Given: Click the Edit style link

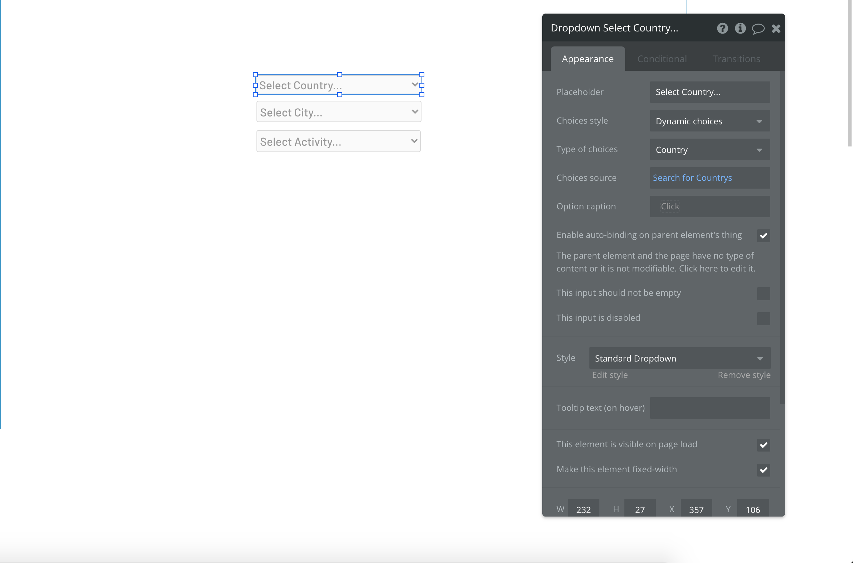Looking at the screenshot, I should pos(610,375).
